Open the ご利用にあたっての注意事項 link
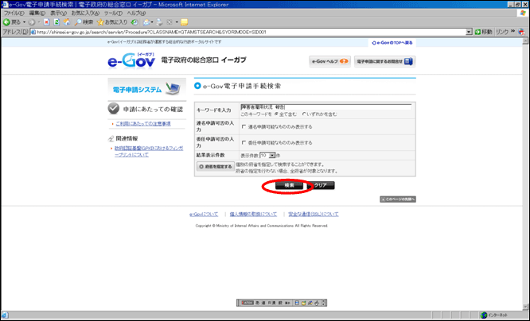The height and width of the screenshot is (321, 530). click(x=144, y=124)
